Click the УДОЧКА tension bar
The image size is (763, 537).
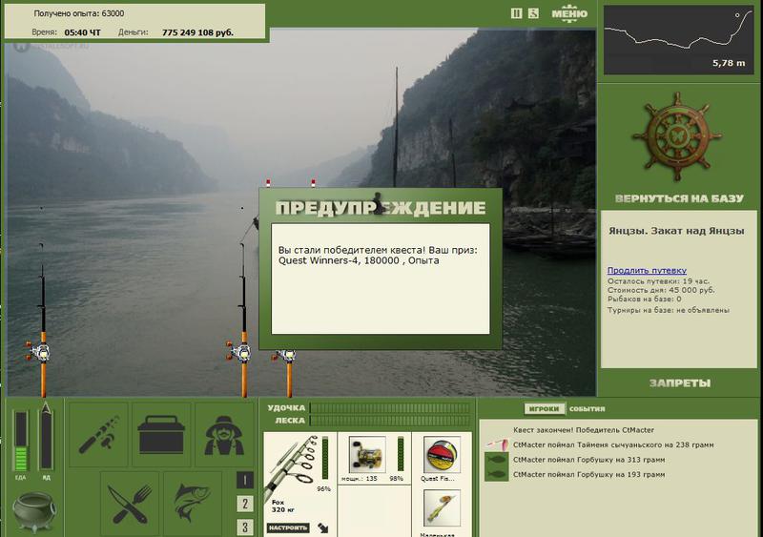[390, 407]
